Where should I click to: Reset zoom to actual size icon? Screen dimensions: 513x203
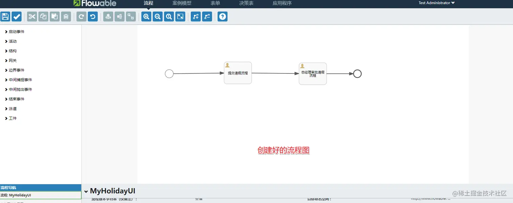click(169, 17)
